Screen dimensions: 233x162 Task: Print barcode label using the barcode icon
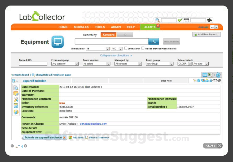[x=215, y=81]
